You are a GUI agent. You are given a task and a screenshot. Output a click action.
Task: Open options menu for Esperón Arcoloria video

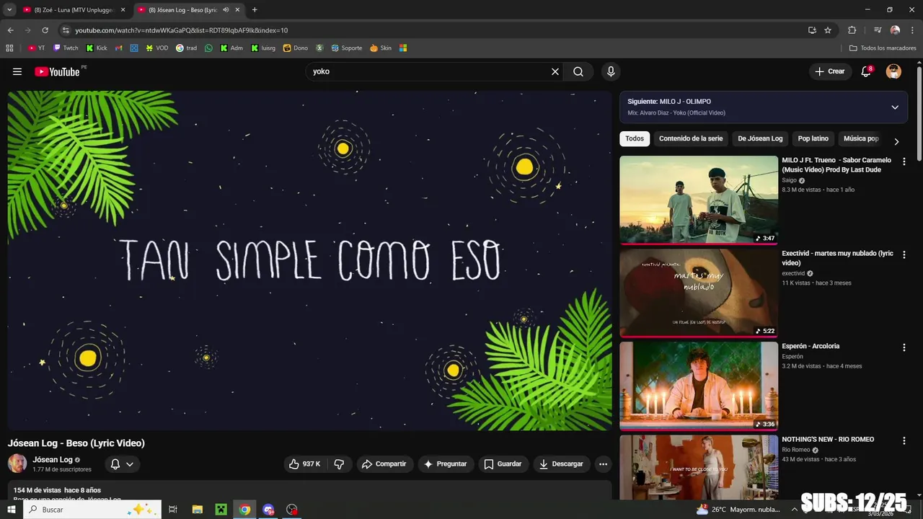[904, 347]
